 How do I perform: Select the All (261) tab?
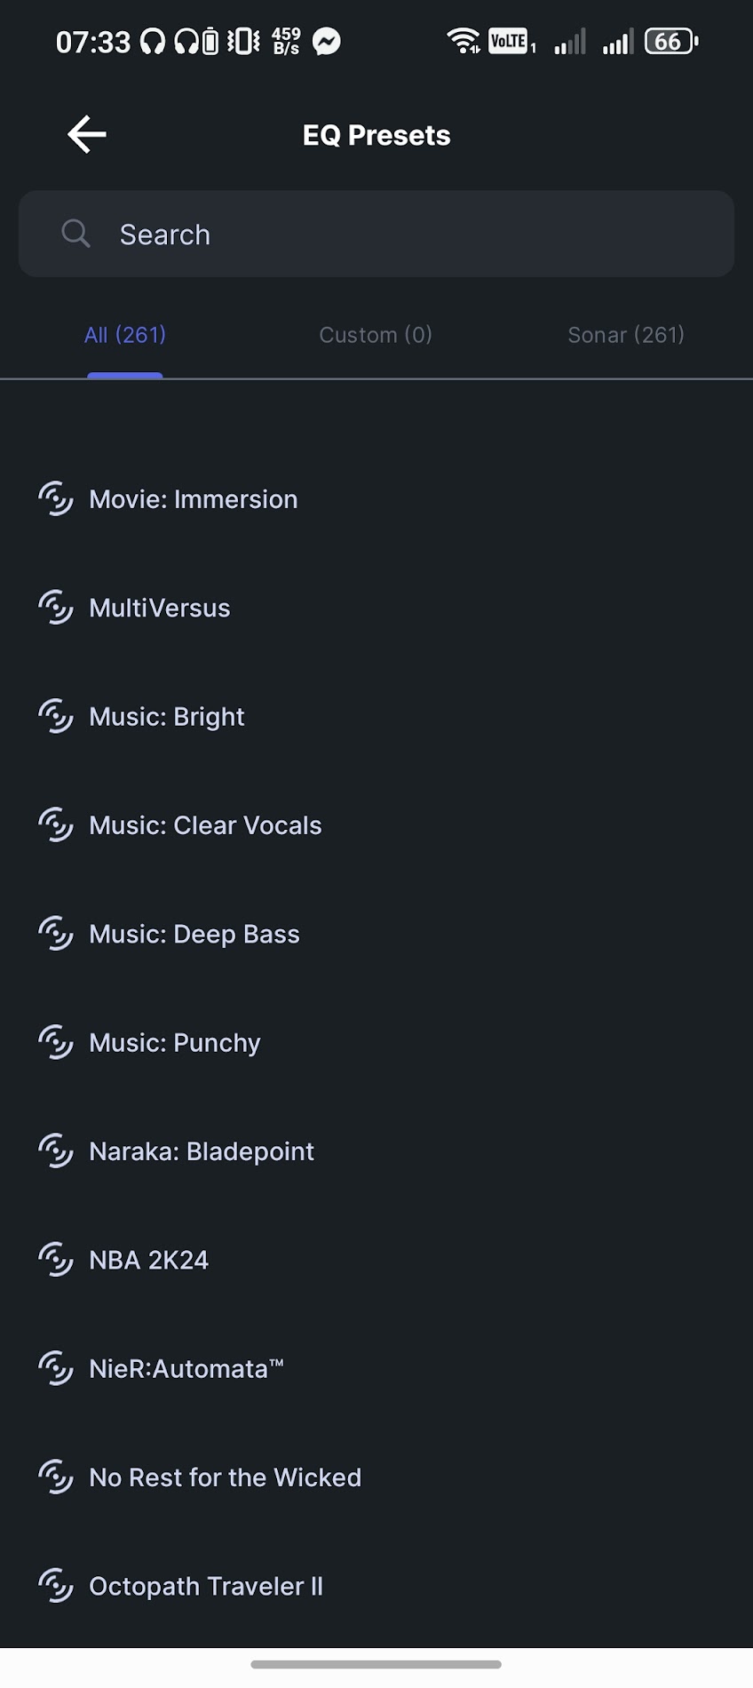(125, 335)
